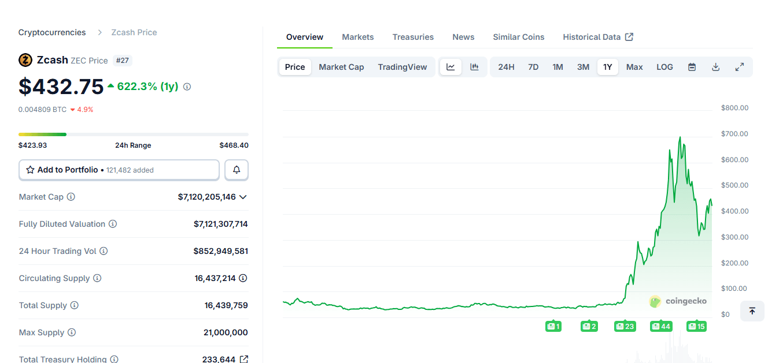Open external link icon next to Treasury Holding
This screenshot has height=363, width=768.
tap(244, 359)
